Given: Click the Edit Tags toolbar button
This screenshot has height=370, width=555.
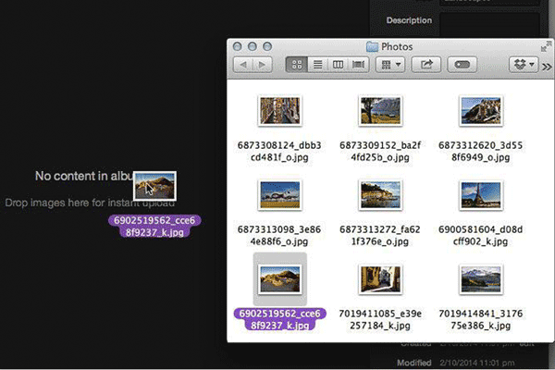Looking at the screenshot, I should (462, 65).
